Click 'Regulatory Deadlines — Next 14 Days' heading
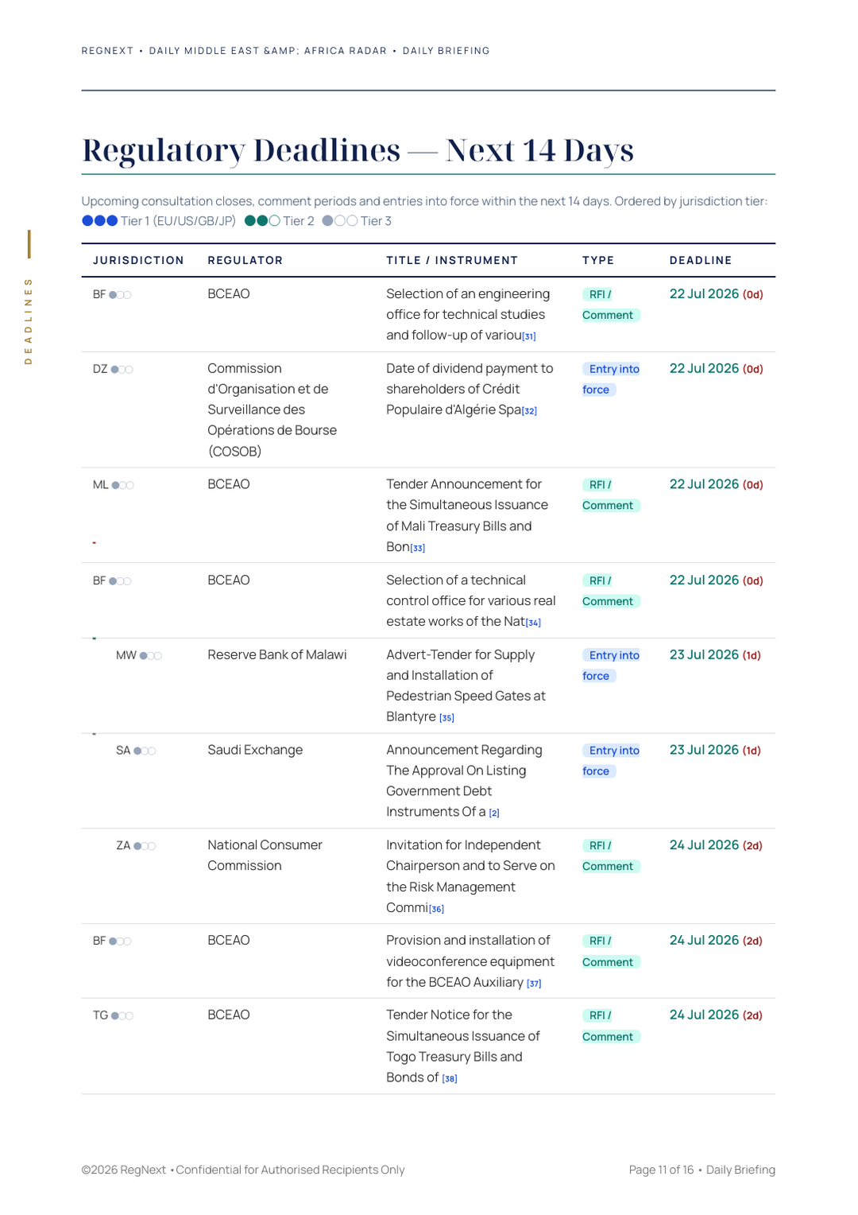 coord(358,150)
